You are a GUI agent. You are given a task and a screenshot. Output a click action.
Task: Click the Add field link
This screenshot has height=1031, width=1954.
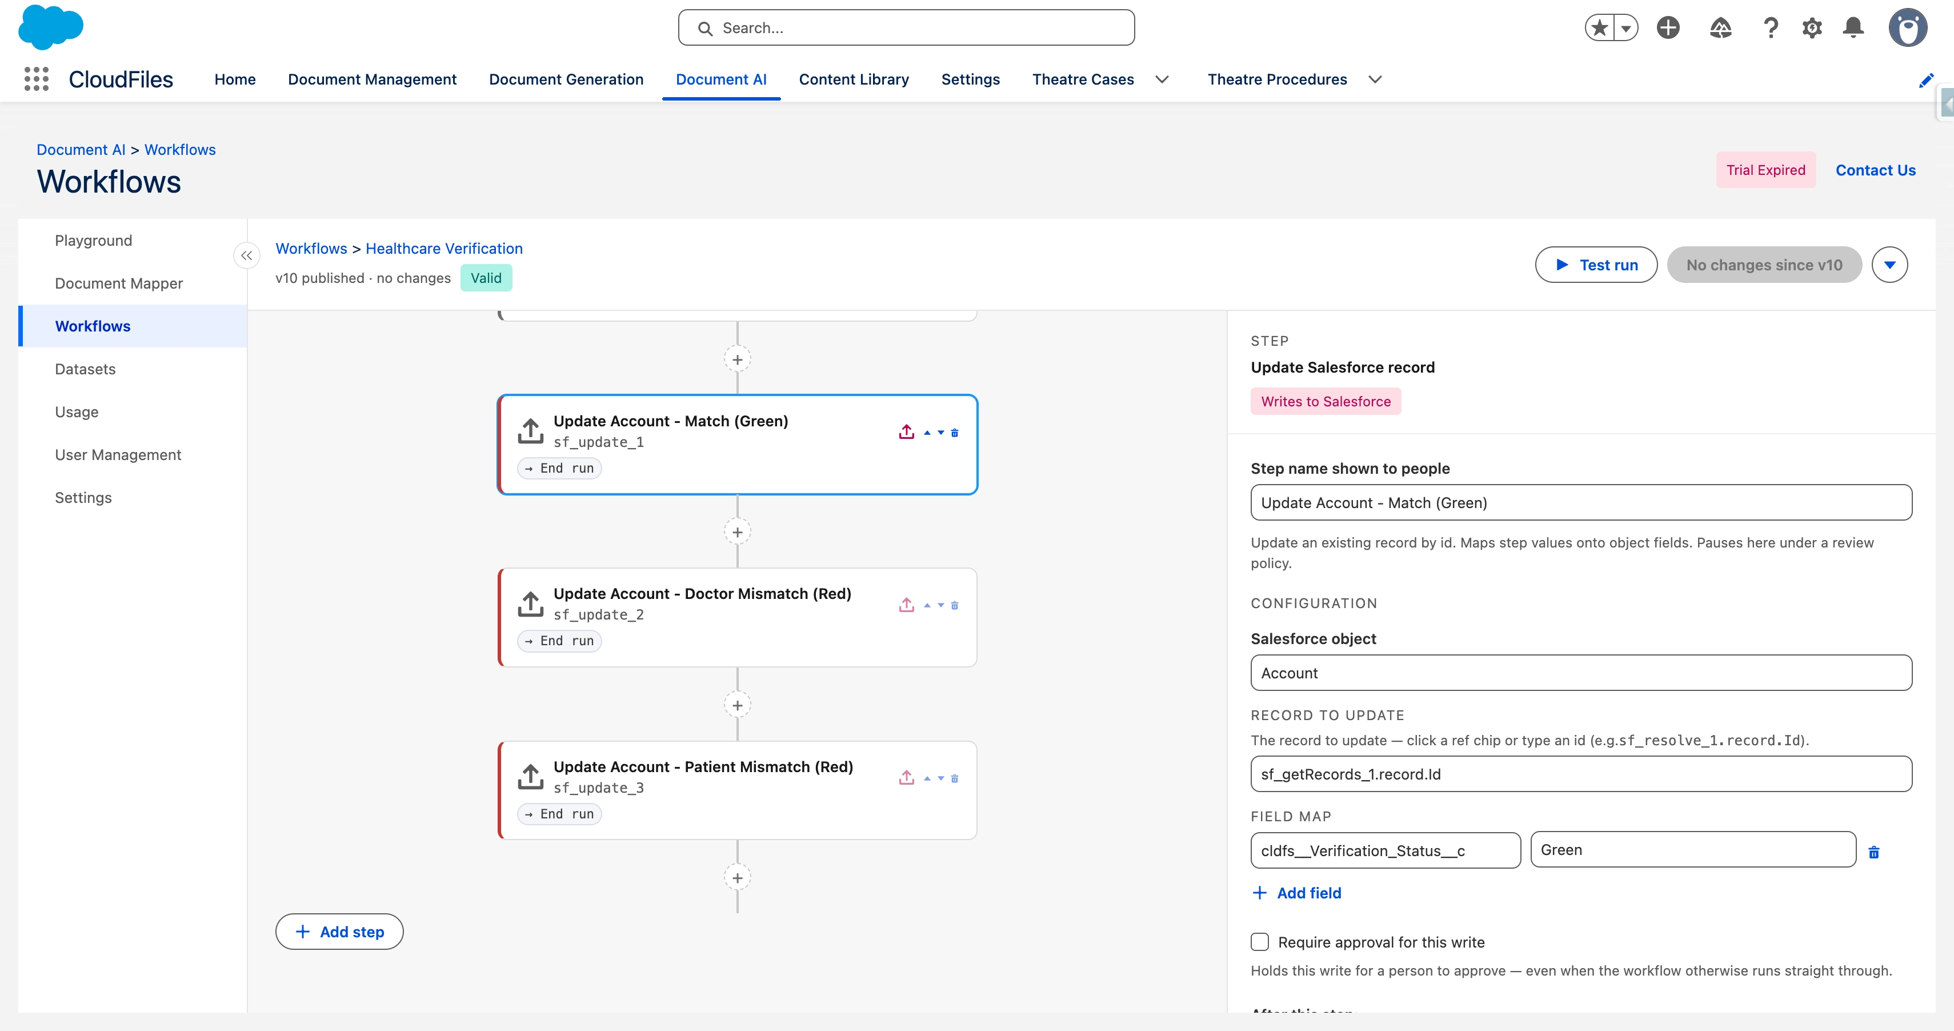1296,893
